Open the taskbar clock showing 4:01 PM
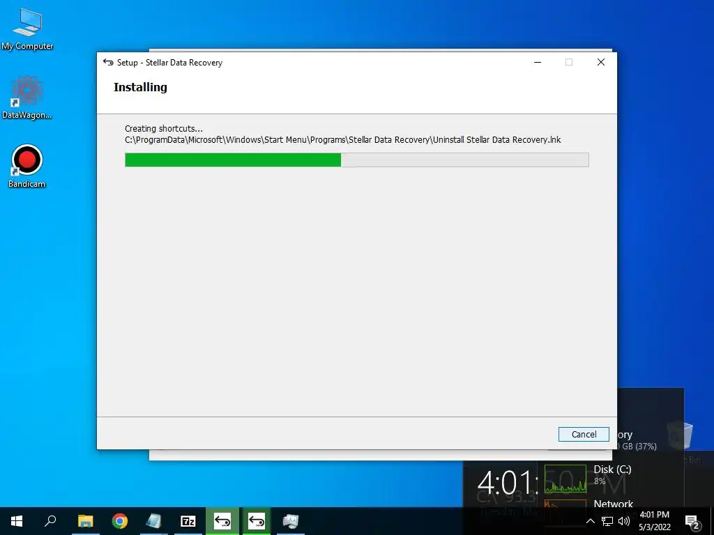This screenshot has height=535, width=714. click(x=654, y=521)
